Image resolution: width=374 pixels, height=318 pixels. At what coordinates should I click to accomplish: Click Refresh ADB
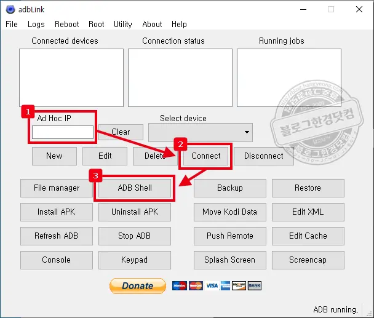[57, 236]
